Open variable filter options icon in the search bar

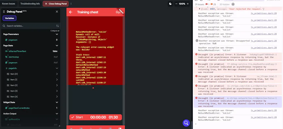tap(57, 26)
